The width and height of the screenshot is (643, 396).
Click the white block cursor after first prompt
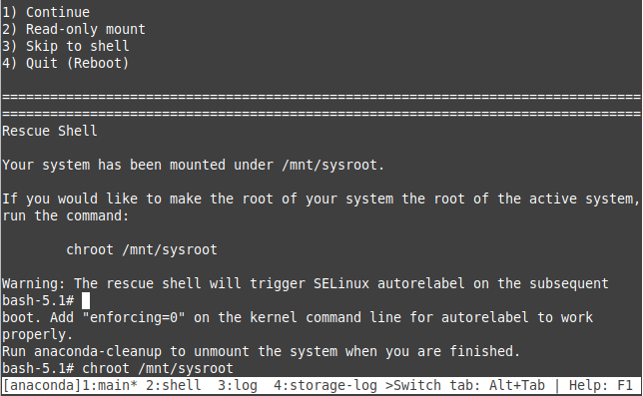(x=86, y=300)
